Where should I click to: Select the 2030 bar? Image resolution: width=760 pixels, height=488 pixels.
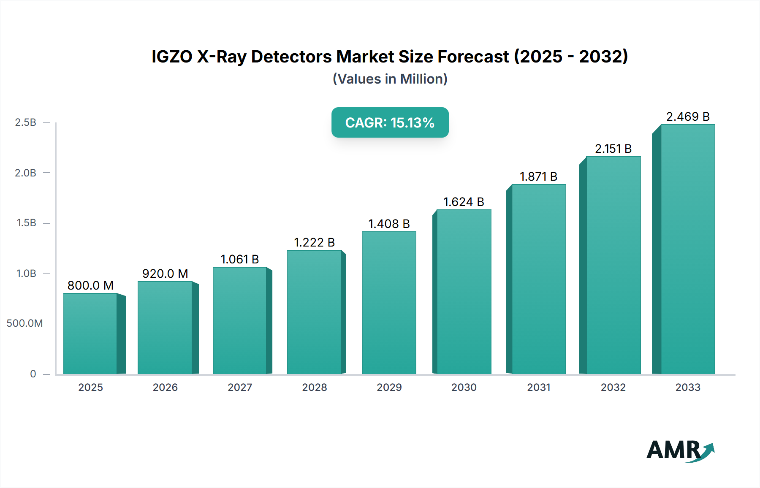[x=464, y=292]
